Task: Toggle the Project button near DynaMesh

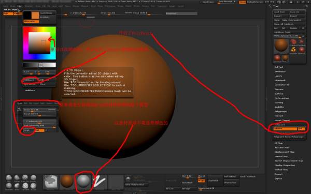Action: point(202,181)
